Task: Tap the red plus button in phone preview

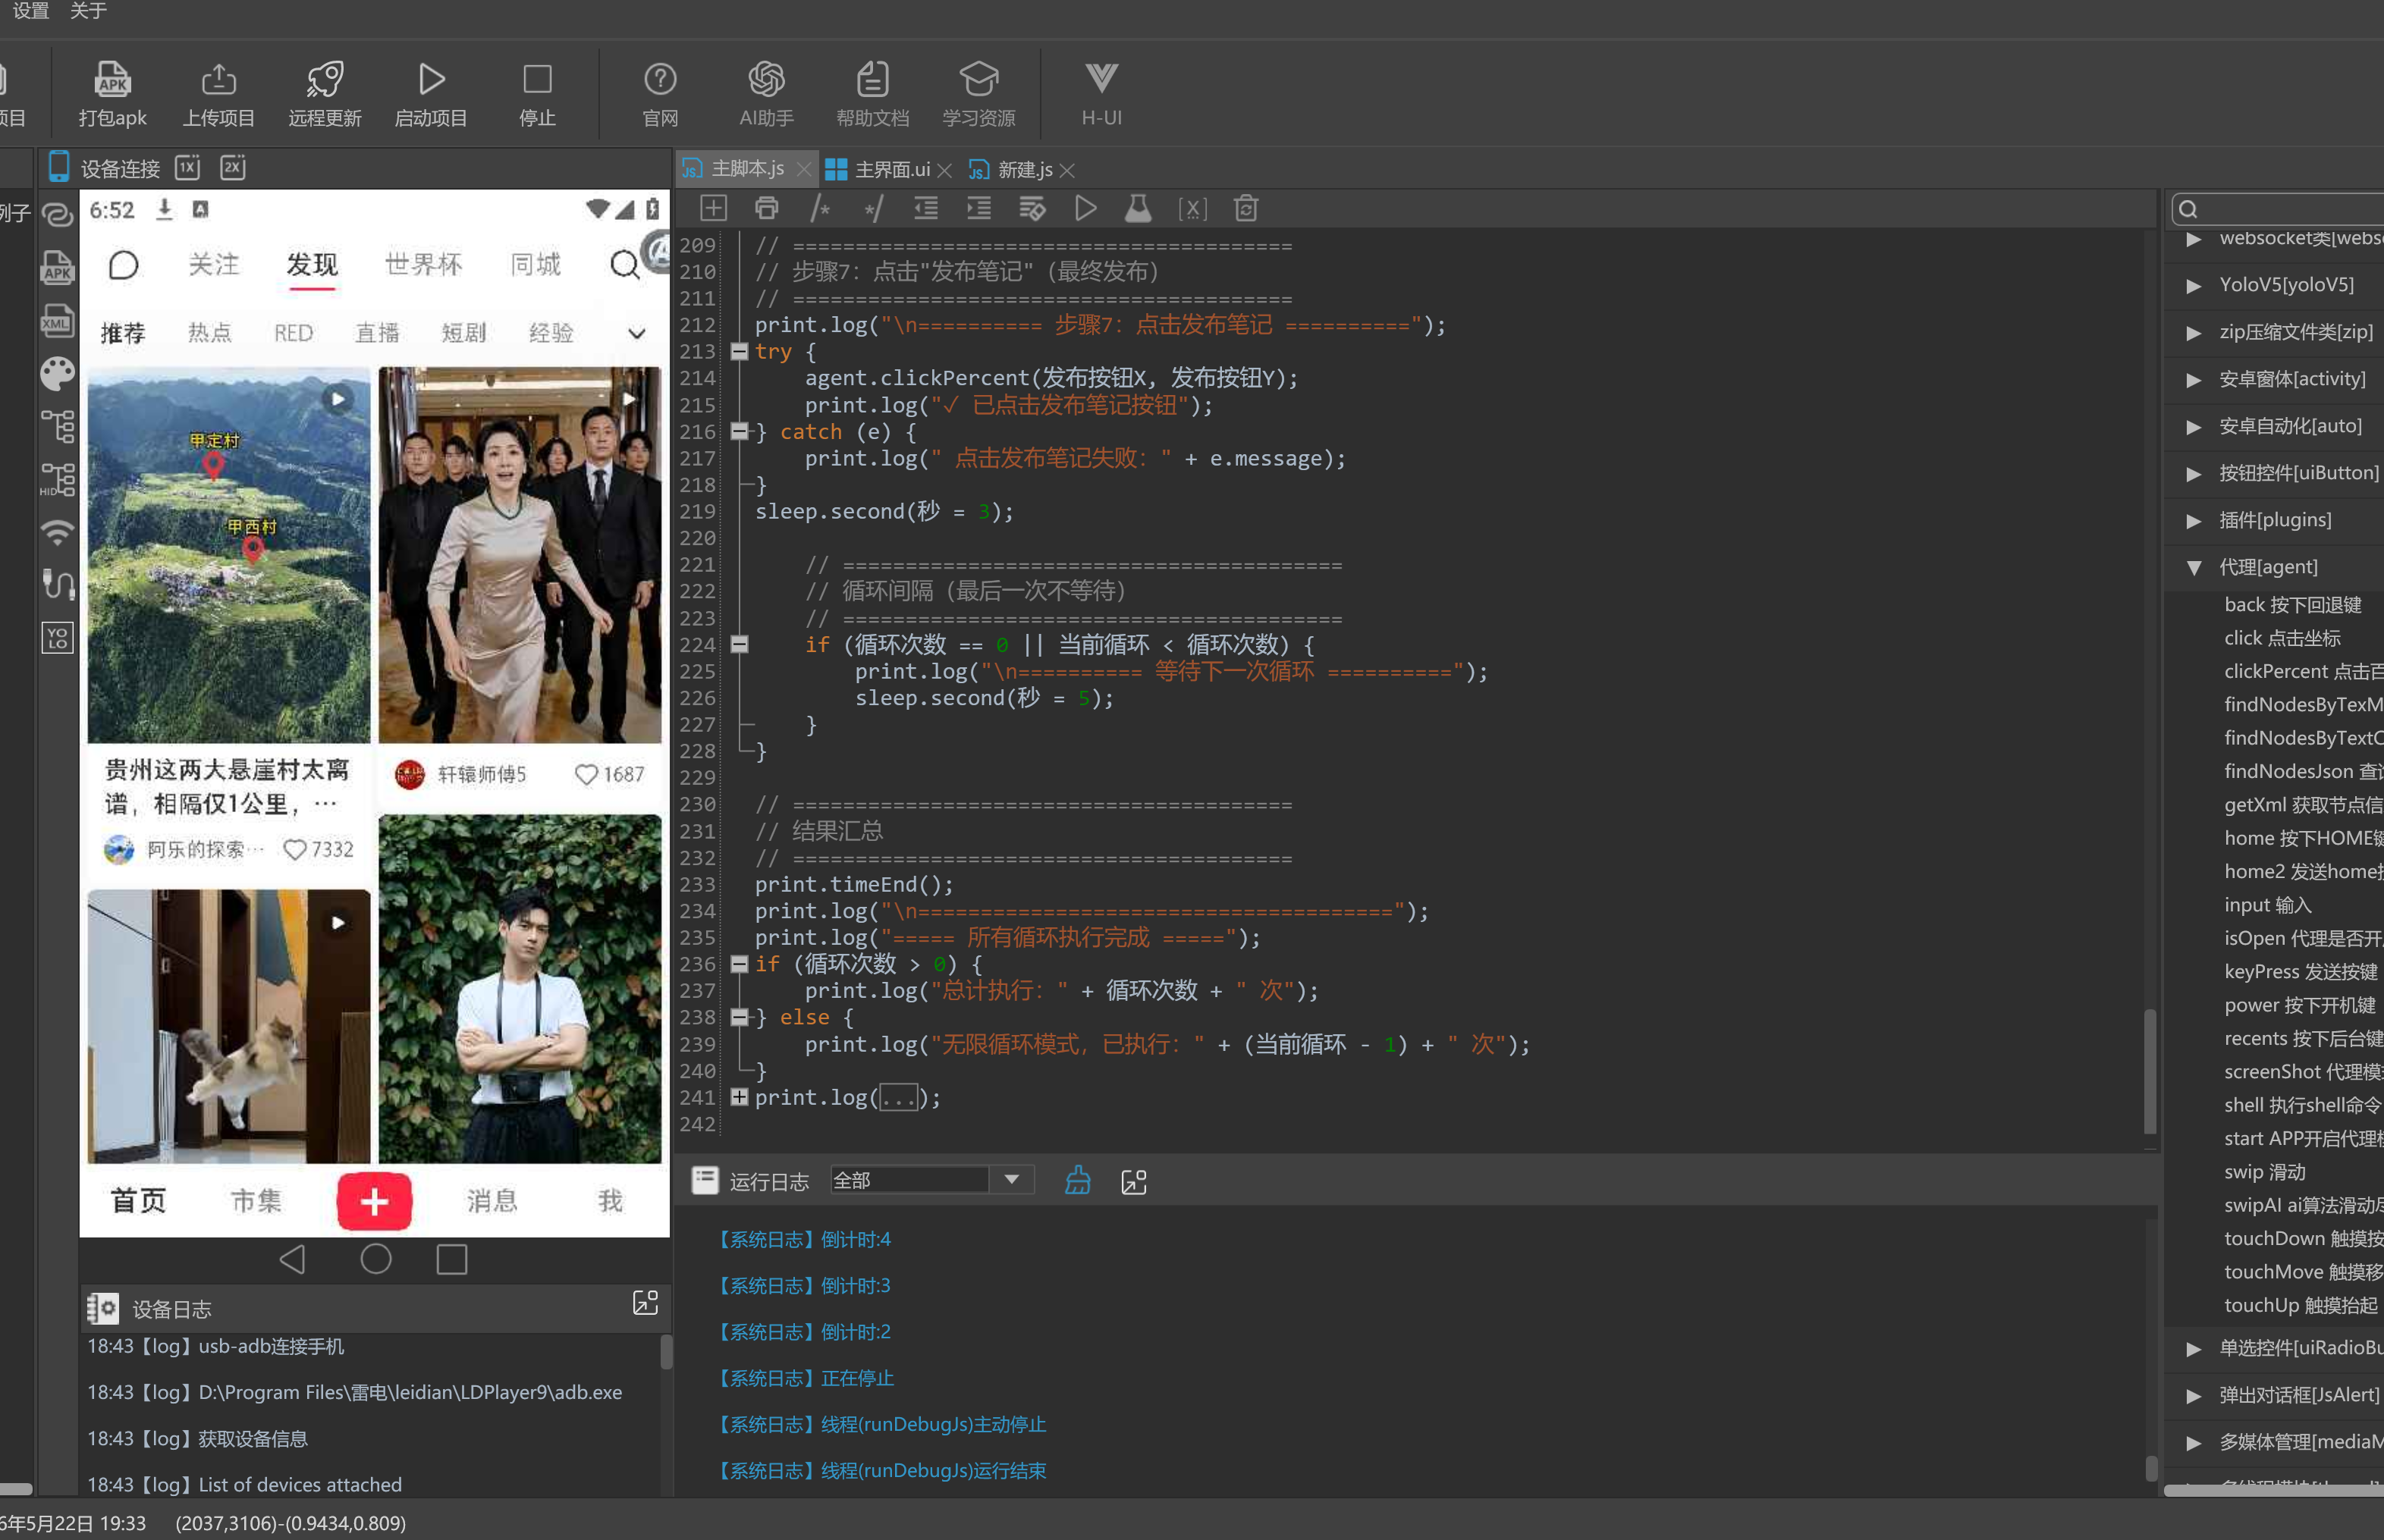Action: click(374, 1201)
